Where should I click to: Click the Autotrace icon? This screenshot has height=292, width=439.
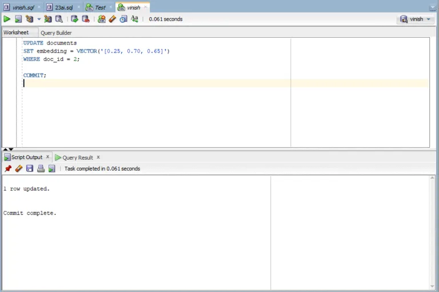pos(48,19)
